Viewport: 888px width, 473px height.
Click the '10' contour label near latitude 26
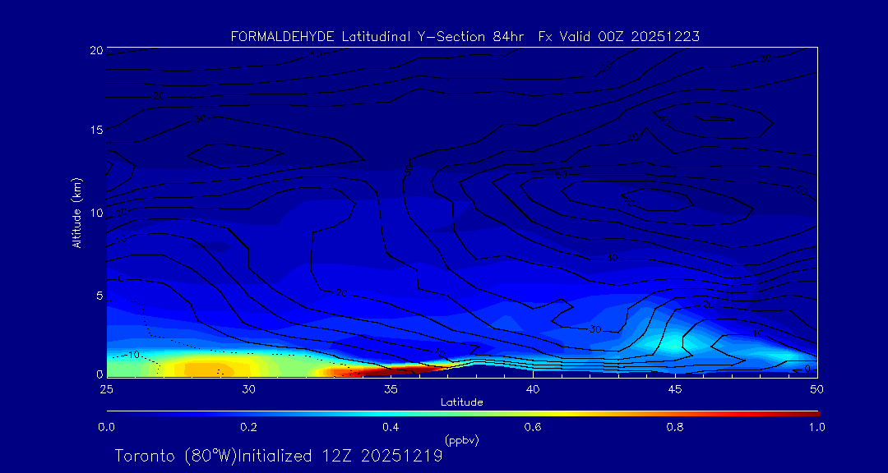[x=134, y=355]
